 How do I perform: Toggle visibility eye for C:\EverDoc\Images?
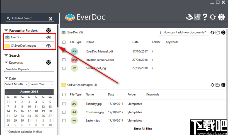click(x=48, y=46)
